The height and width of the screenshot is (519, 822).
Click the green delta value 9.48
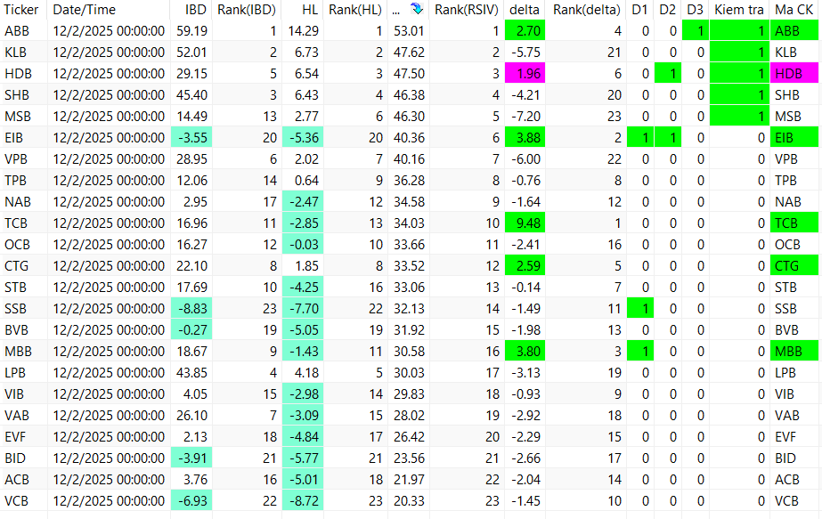[x=525, y=223]
